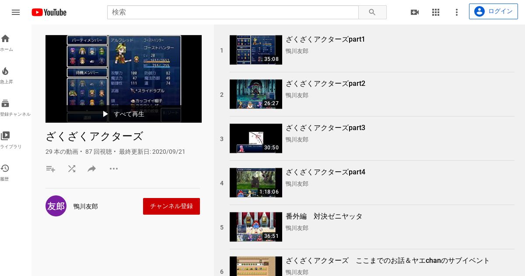Save playlist with the add-to-library icon
525x276 pixels.
click(51, 169)
